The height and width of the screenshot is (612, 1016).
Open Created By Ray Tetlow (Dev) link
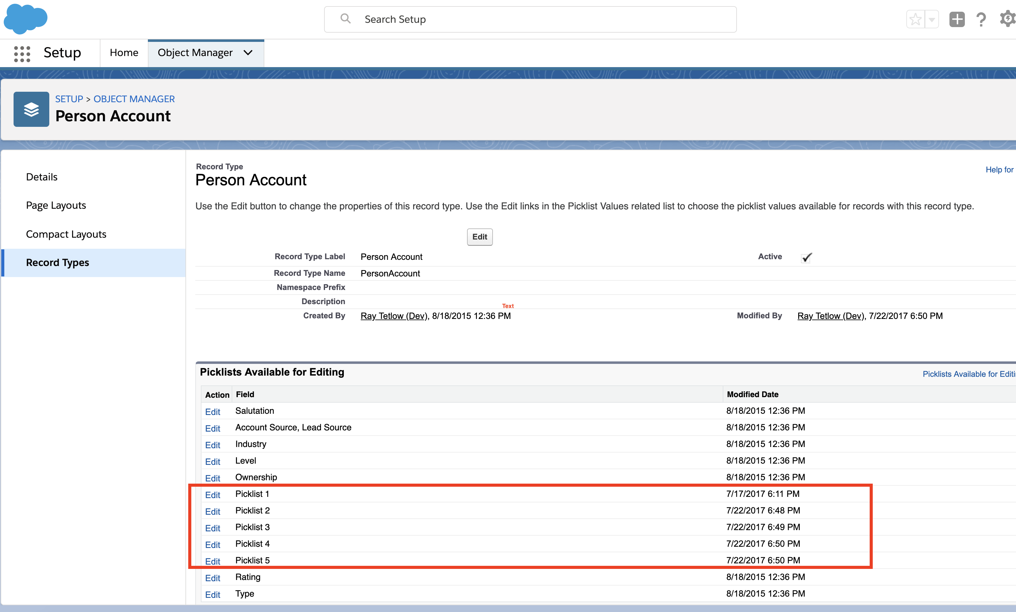click(394, 316)
